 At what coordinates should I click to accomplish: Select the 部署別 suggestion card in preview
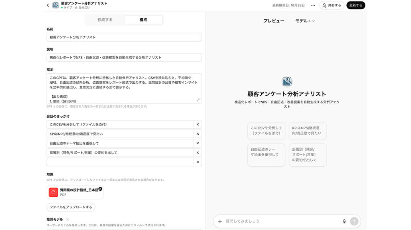point(307,155)
